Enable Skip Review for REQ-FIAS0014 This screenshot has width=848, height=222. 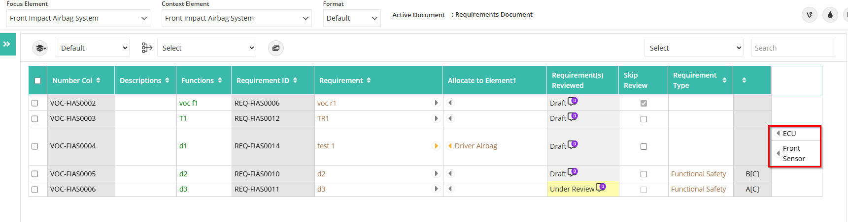644,146
